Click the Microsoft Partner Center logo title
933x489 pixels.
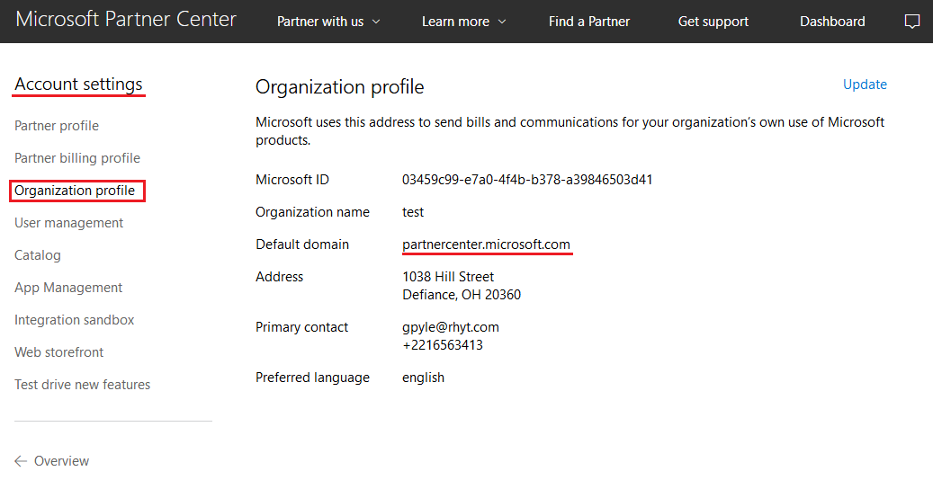point(126,19)
